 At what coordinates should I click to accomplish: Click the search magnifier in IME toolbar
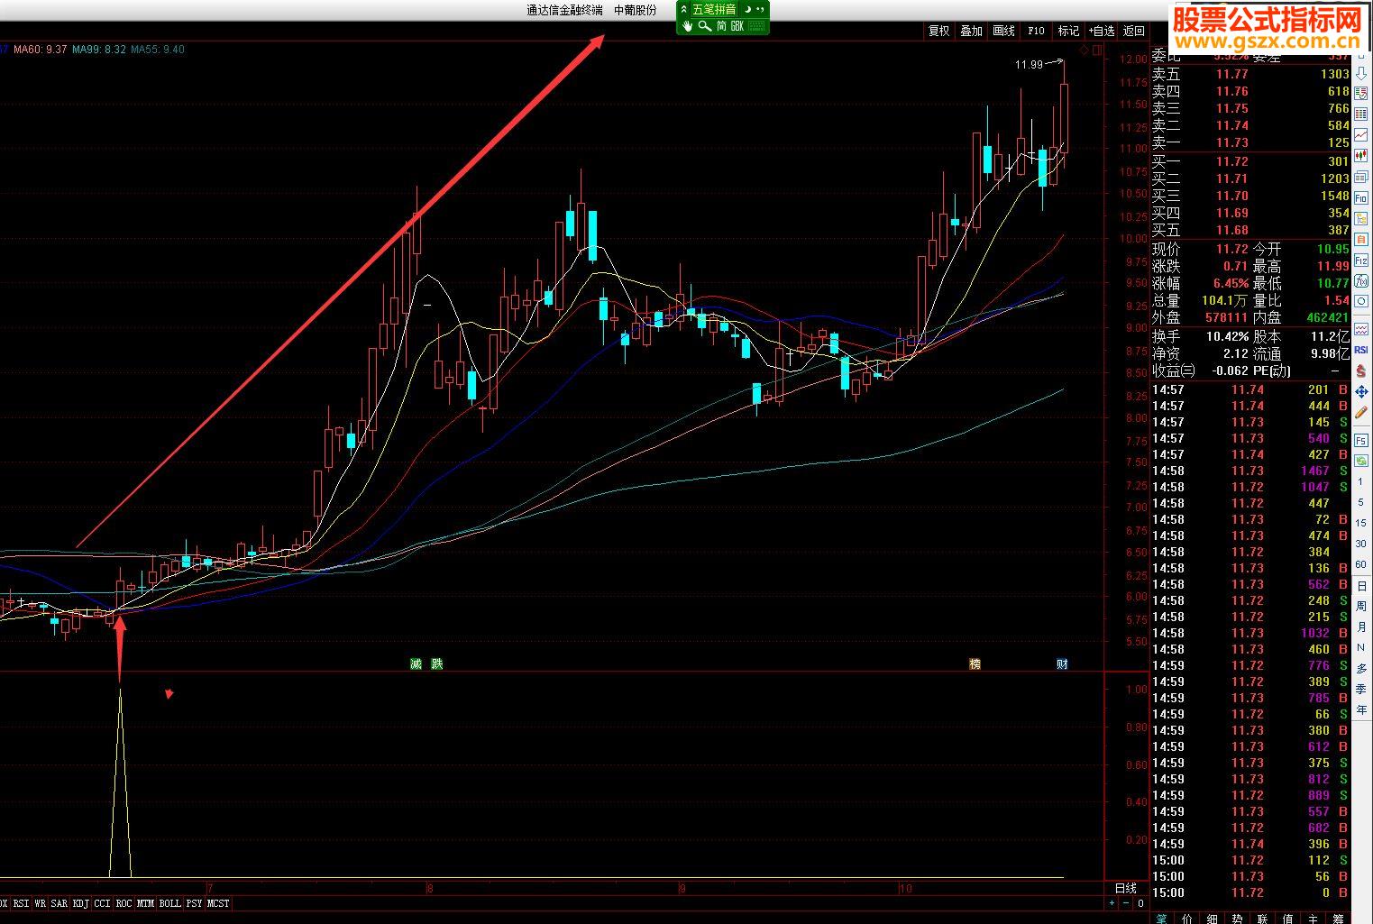(x=705, y=26)
